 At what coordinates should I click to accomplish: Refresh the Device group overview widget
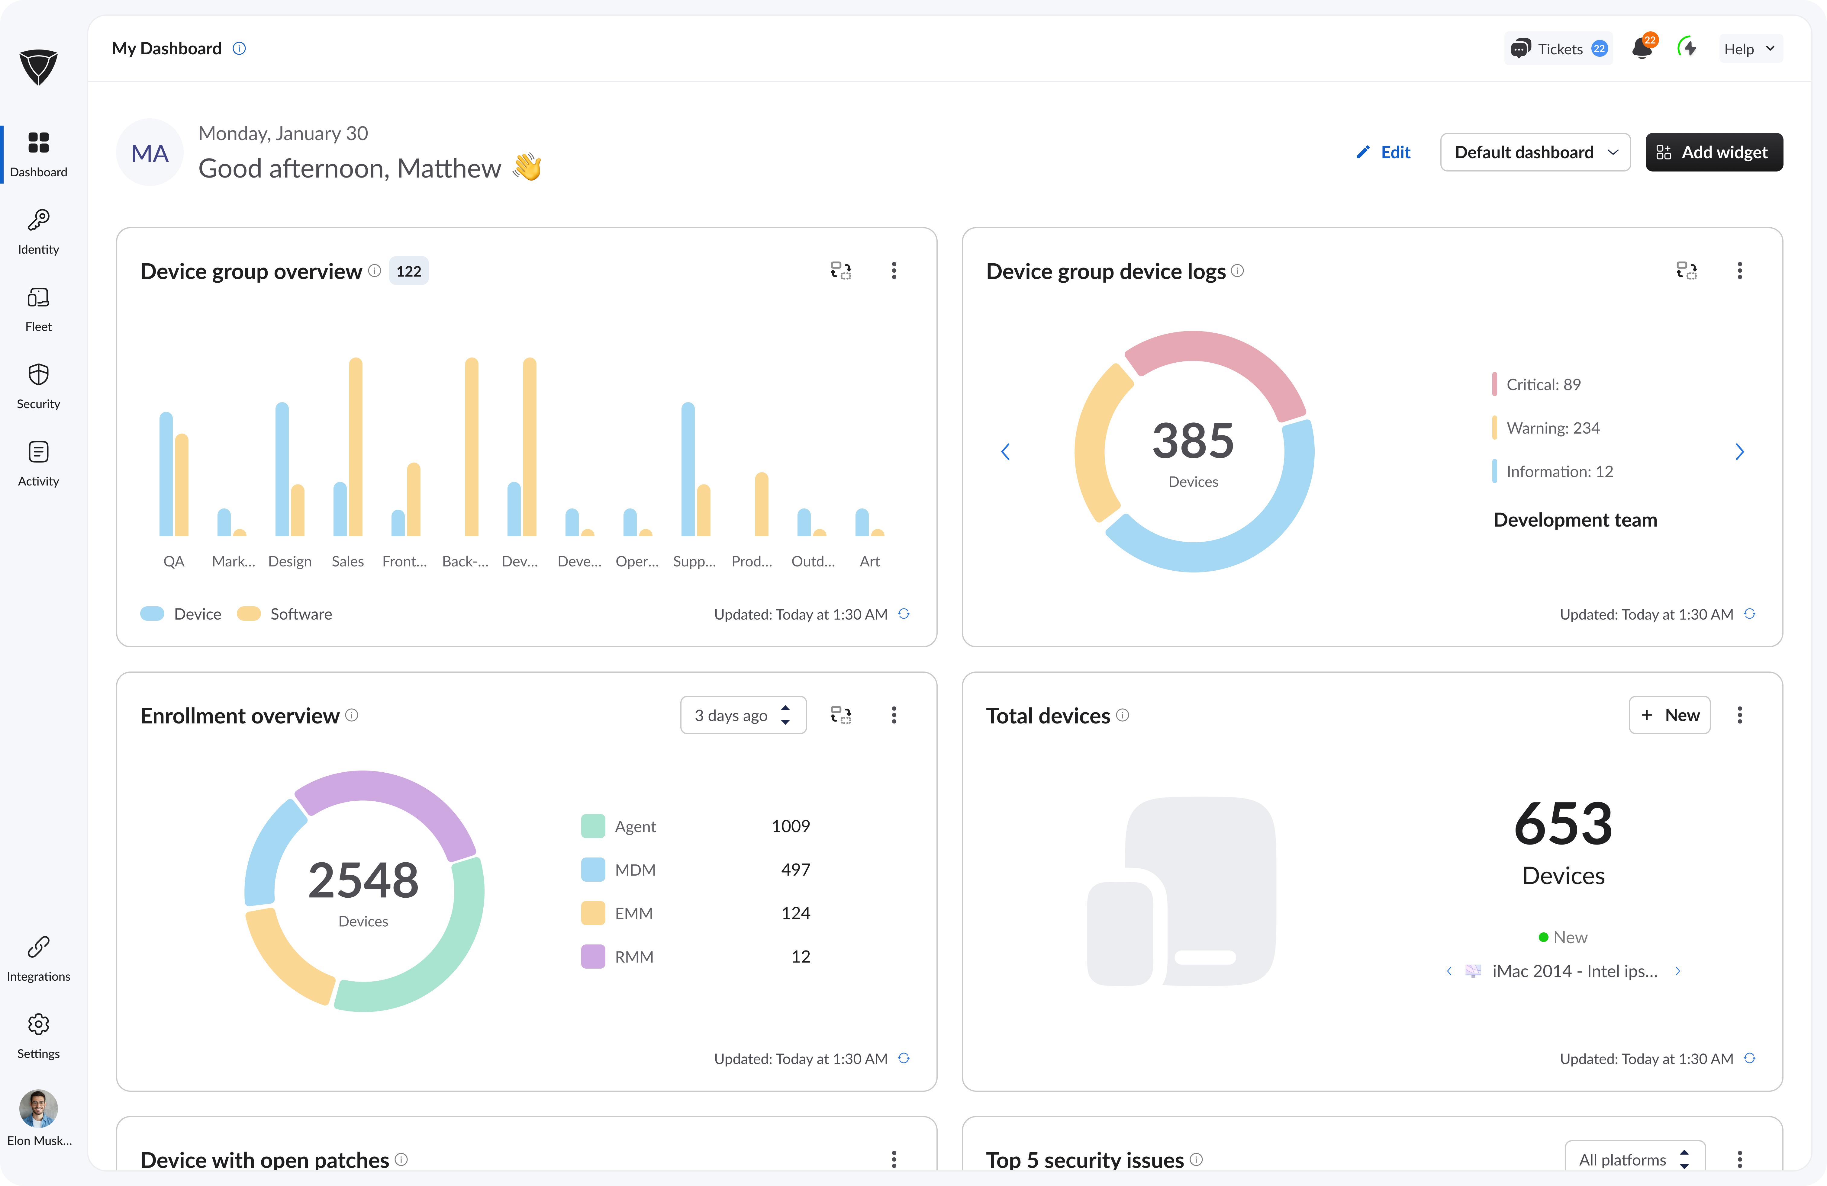[904, 614]
